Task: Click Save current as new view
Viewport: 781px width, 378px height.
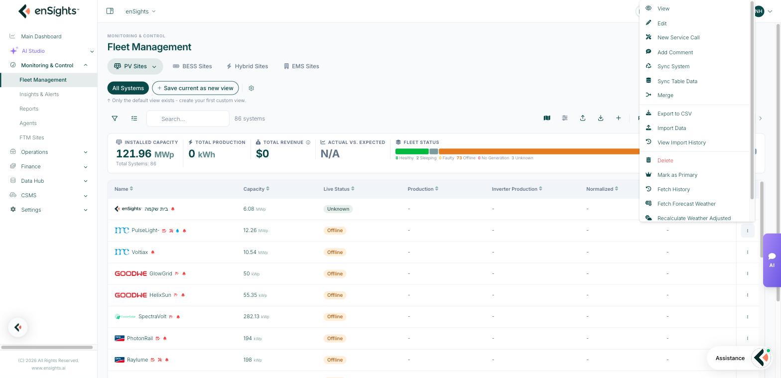Action: (195, 88)
